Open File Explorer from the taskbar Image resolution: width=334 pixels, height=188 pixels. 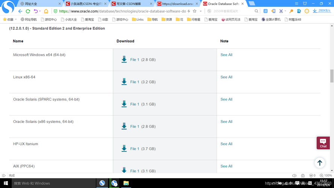point(126,183)
